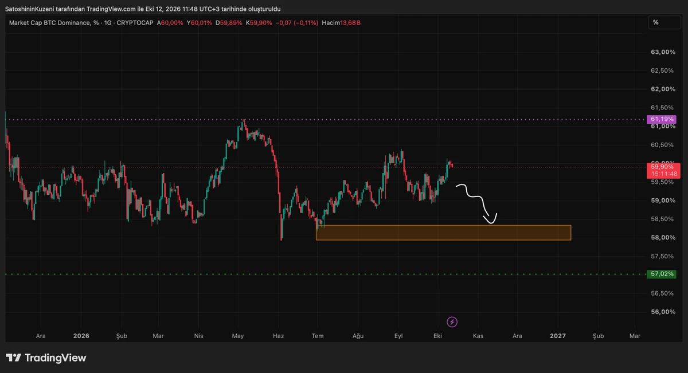
Task: Click the Hacim 13,68 B volume value
Action: (341, 23)
